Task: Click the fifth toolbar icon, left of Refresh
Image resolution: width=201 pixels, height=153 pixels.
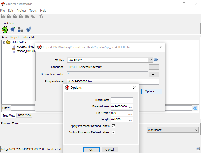Action: pos(26,16)
